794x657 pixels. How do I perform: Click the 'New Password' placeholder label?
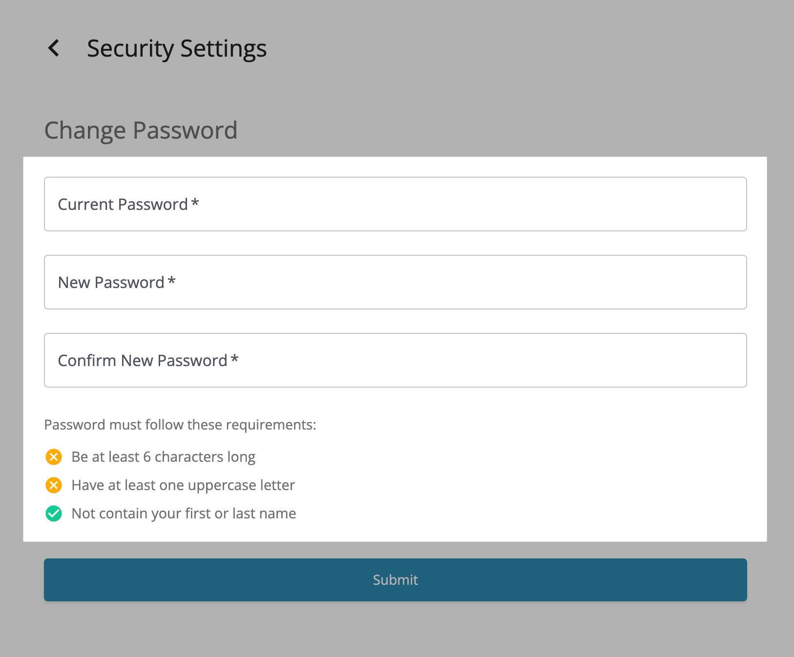[111, 283]
